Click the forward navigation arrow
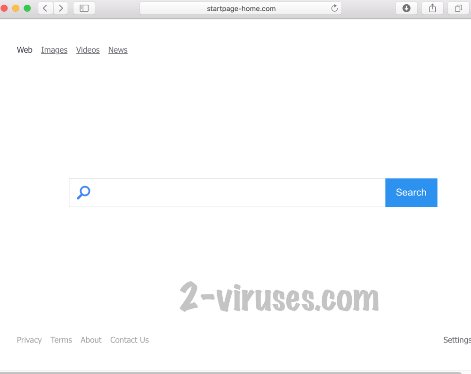 [x=61, y=8]
